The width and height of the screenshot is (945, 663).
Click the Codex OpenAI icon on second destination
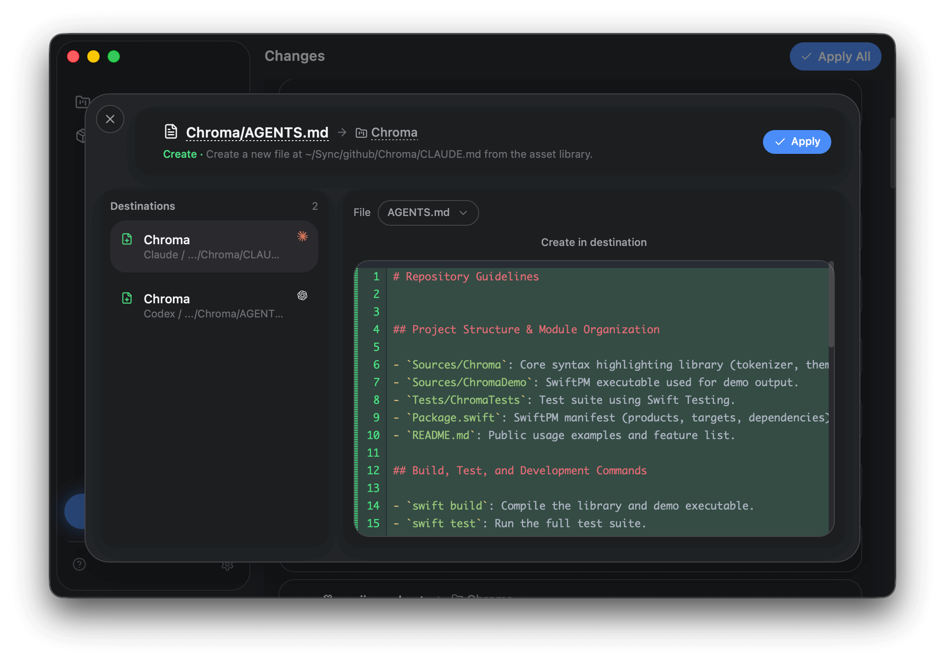(302, 295)
